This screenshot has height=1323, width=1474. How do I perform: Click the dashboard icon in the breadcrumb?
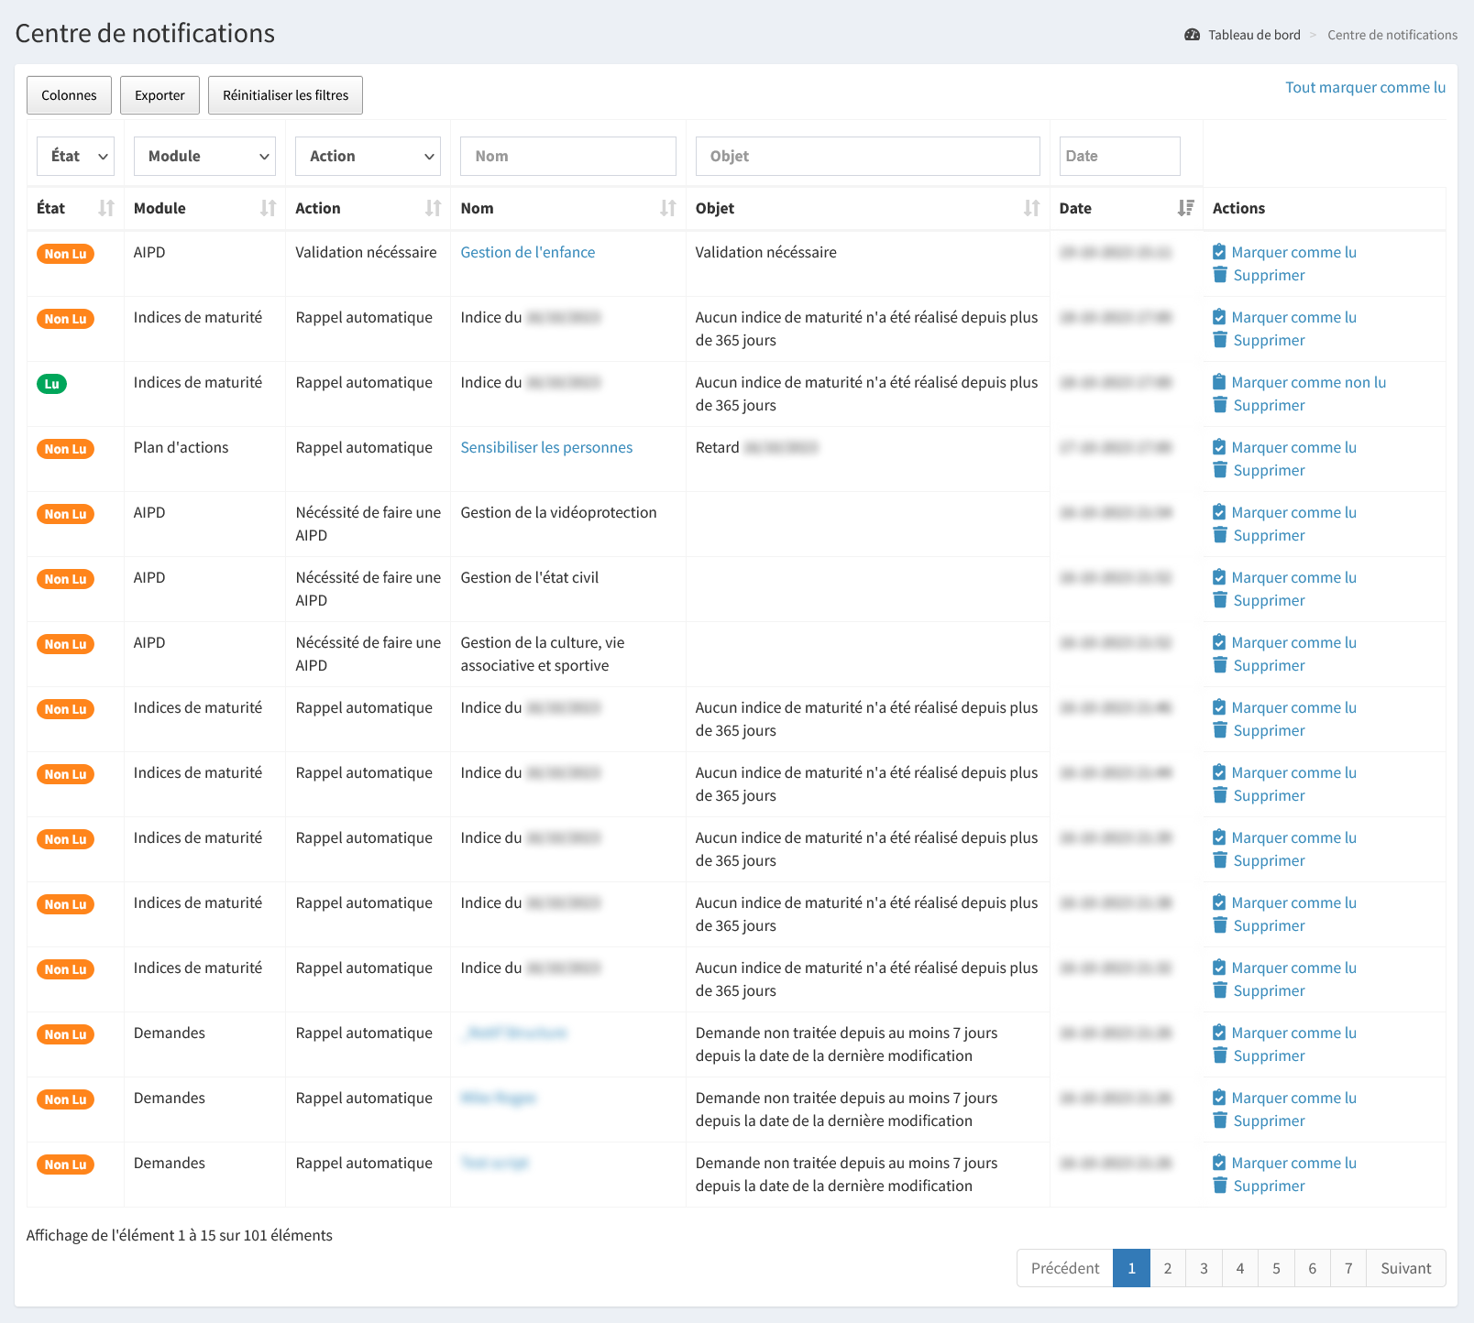[1192, 35]
